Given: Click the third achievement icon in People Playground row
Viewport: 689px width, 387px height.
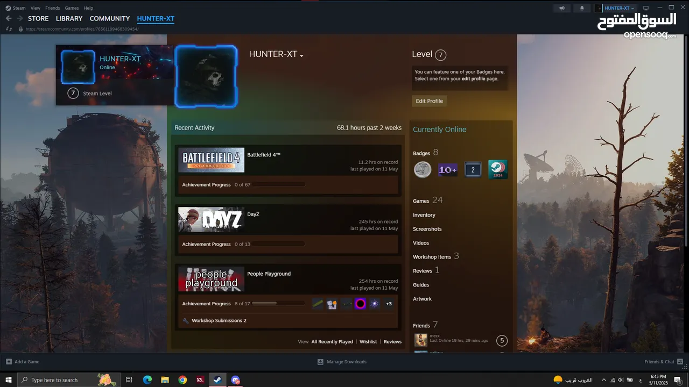Looking at the screenshot, I should click(x=346, y=304).
